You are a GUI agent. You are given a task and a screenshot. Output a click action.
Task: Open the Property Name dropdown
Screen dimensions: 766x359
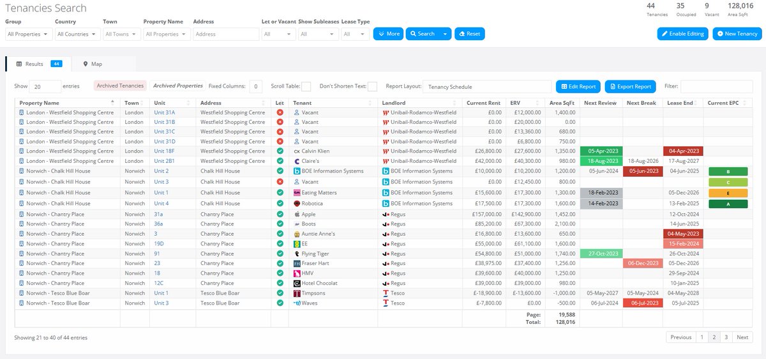pyautogui.click(x=167, y=34)
